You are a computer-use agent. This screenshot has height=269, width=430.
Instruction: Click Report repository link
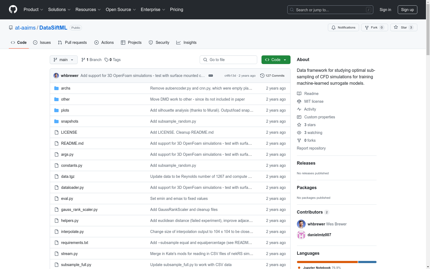tap(311, 148)
